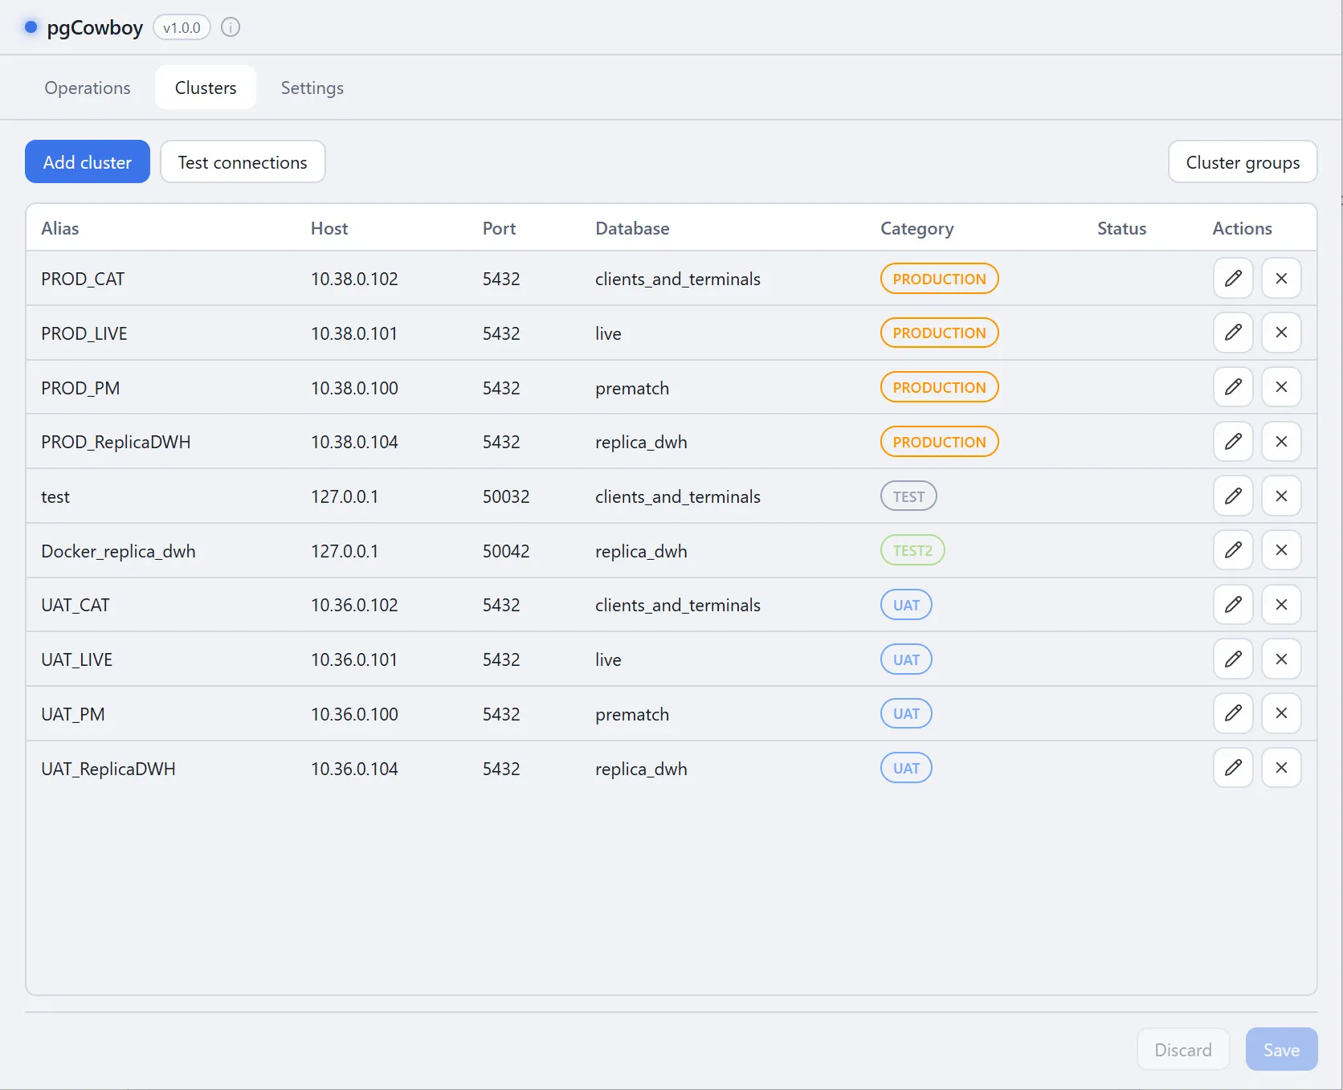Delete the PROD_CAT cluster
Viewport: 1343px width, 1090px height.
tap(1281, 278)
